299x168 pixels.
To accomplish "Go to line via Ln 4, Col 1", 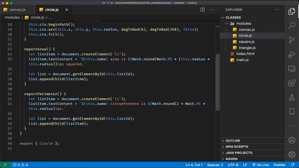I will (194, 165).
